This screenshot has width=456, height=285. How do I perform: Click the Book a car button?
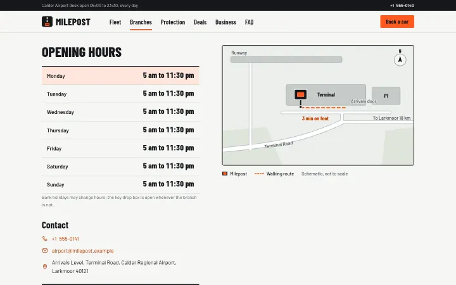coord(397,22)
